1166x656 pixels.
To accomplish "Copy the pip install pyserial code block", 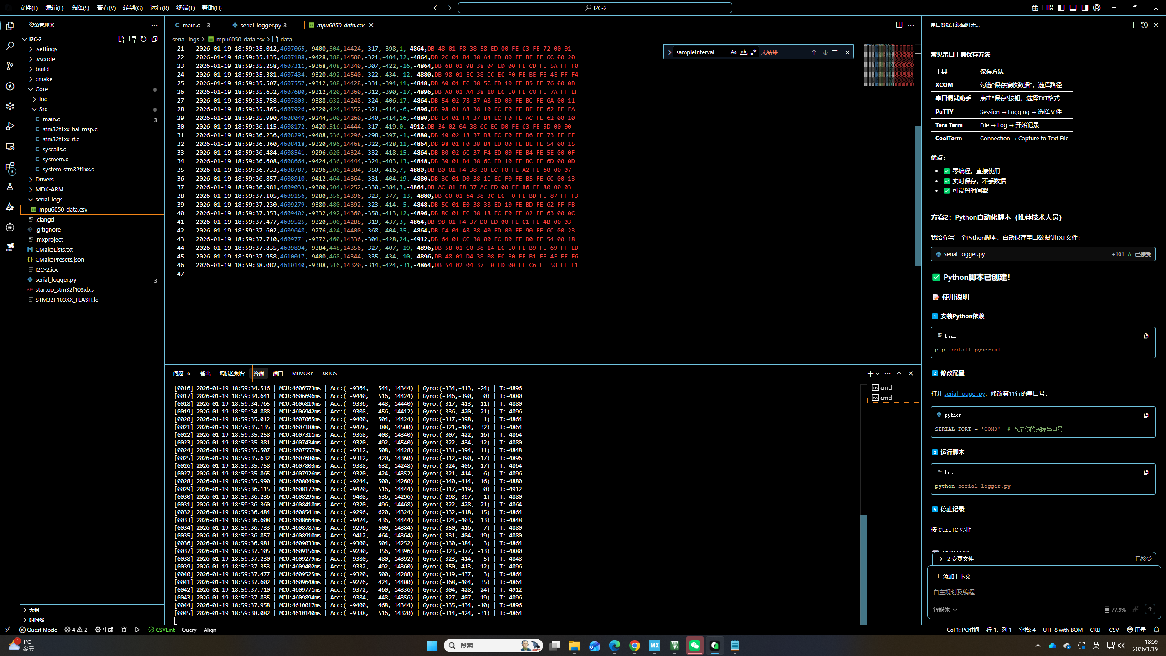I will click(x=1145, y=336).
